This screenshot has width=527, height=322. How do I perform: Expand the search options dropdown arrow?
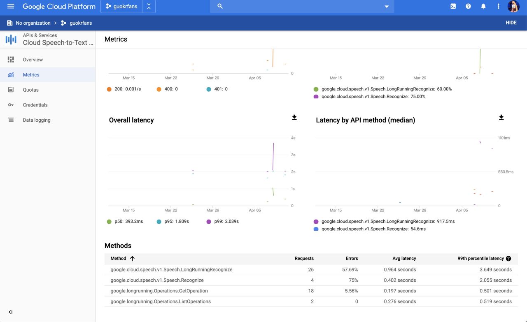(386, 6)
